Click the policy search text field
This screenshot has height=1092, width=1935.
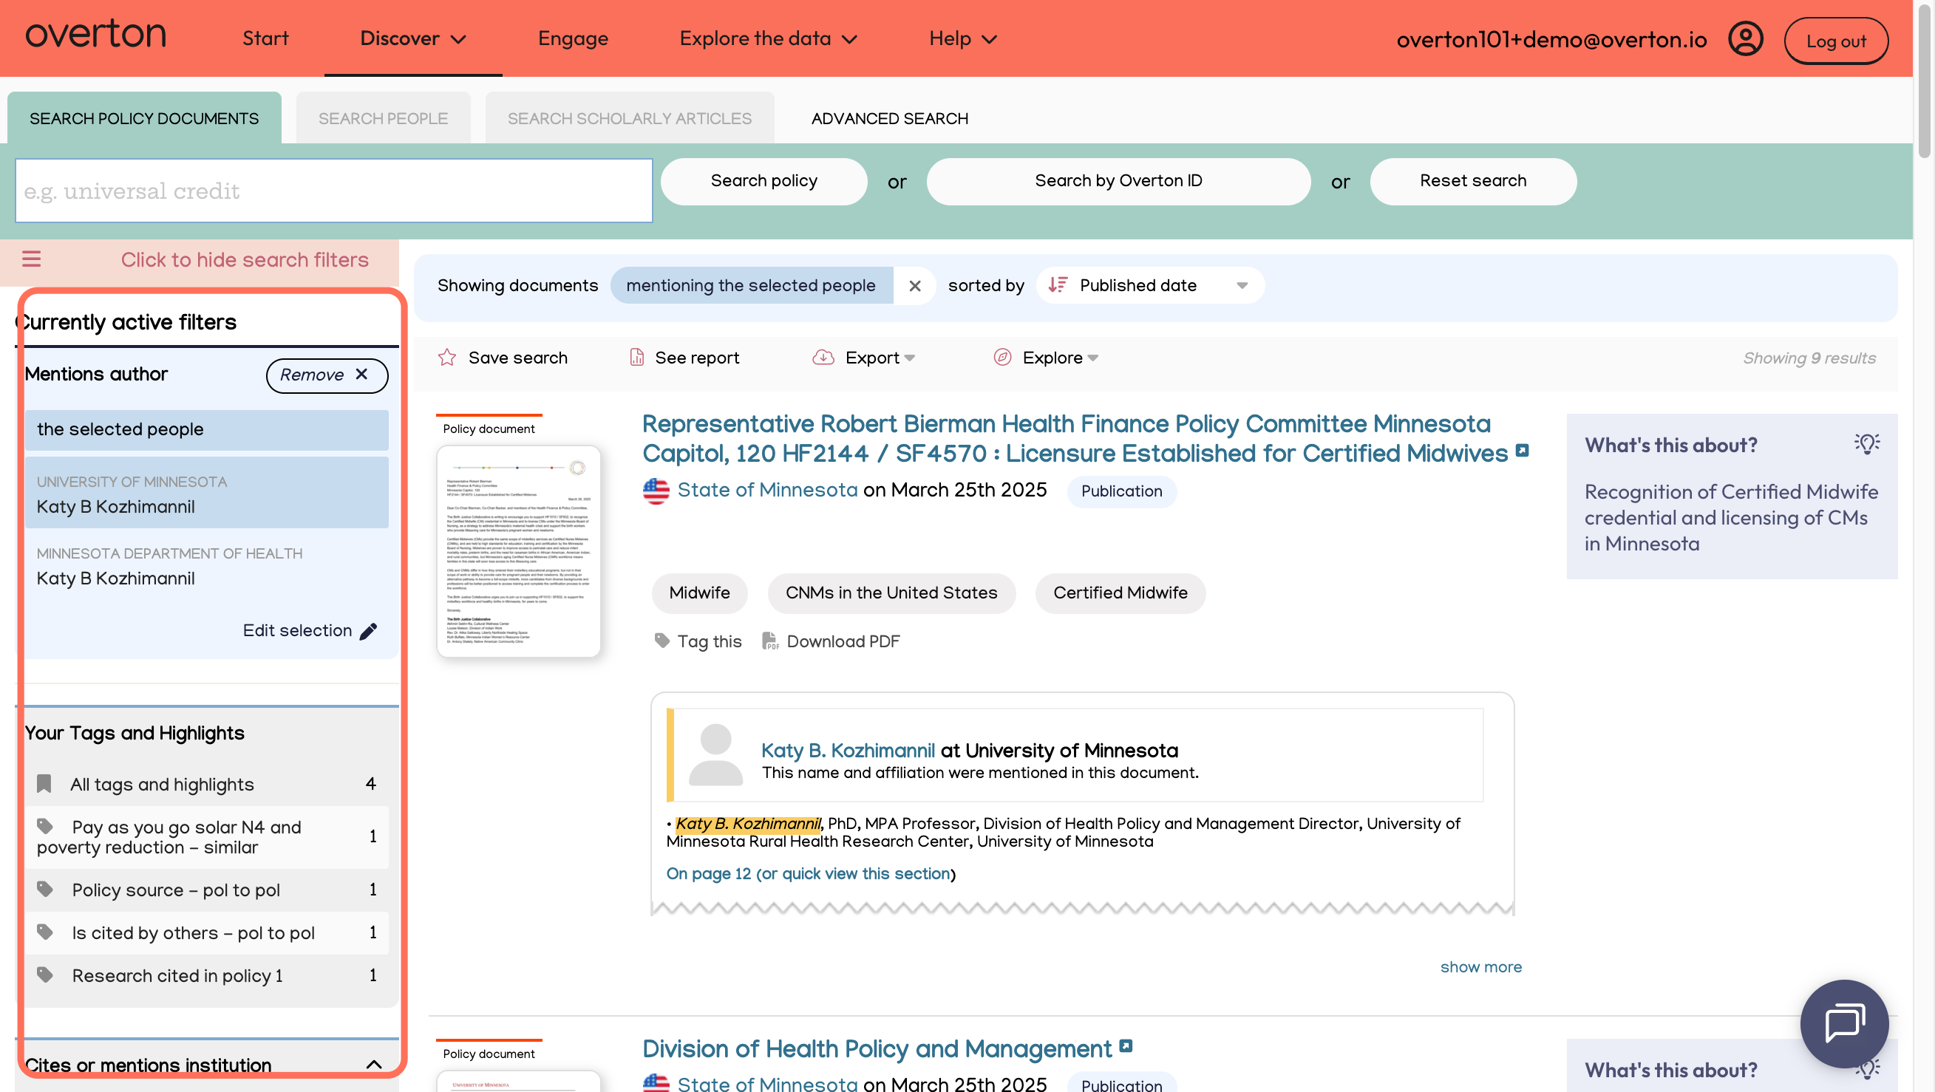(x=333, y=191)
